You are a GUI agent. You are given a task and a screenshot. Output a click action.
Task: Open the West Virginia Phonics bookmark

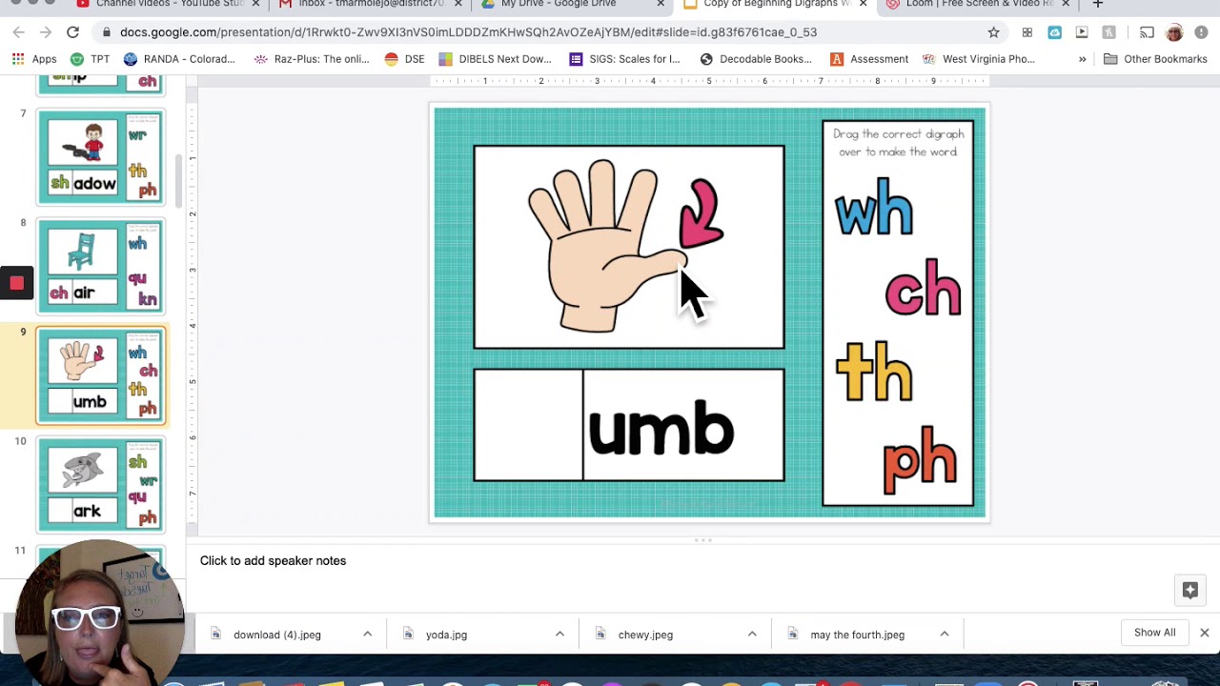(979, 59)
